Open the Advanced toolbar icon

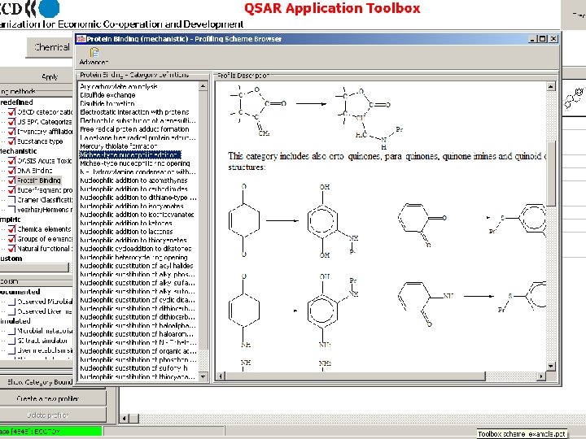click(94, 56)
